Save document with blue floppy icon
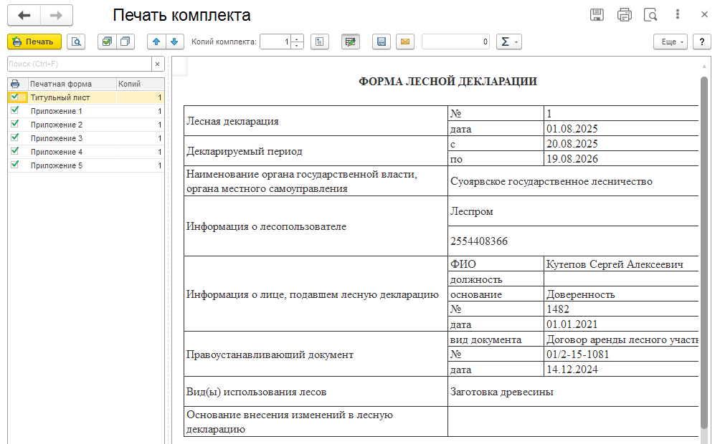The image size is (720, 444). (381, 42)
